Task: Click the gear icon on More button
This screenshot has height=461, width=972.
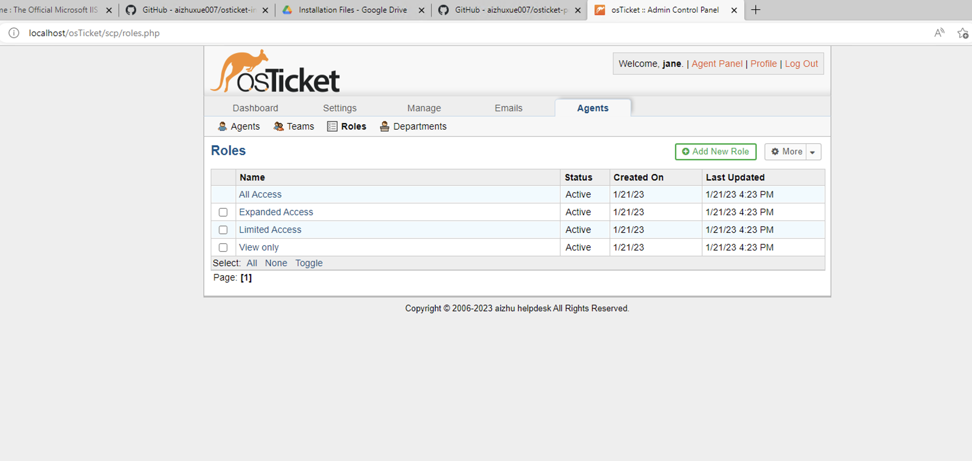Action: [776, 152]
